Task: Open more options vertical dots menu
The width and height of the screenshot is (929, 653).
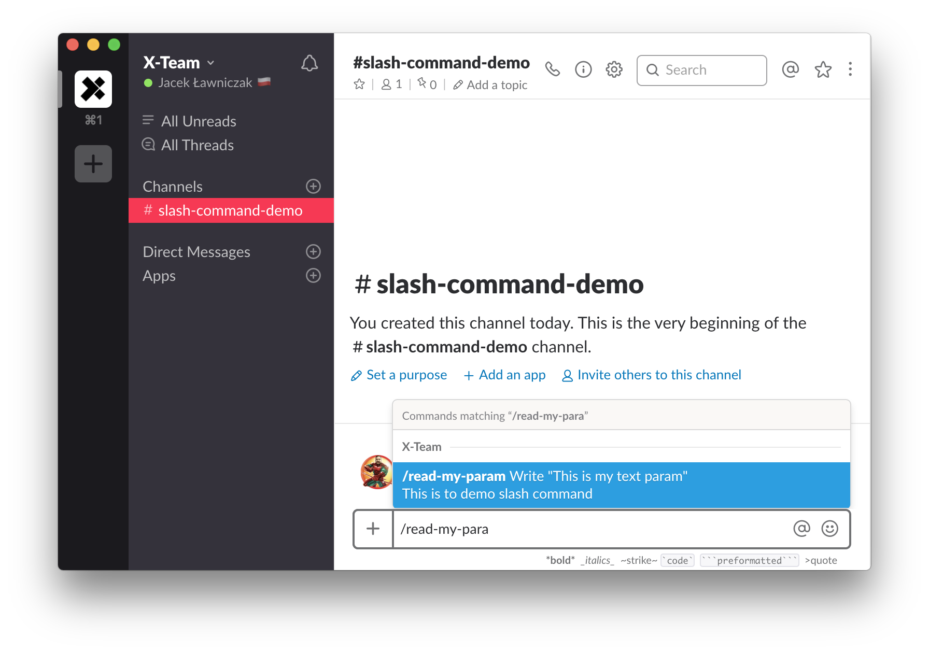Action: (850, 69)
